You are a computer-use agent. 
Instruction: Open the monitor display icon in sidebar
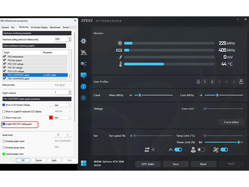pyautogui.click(x=83, y=75)
